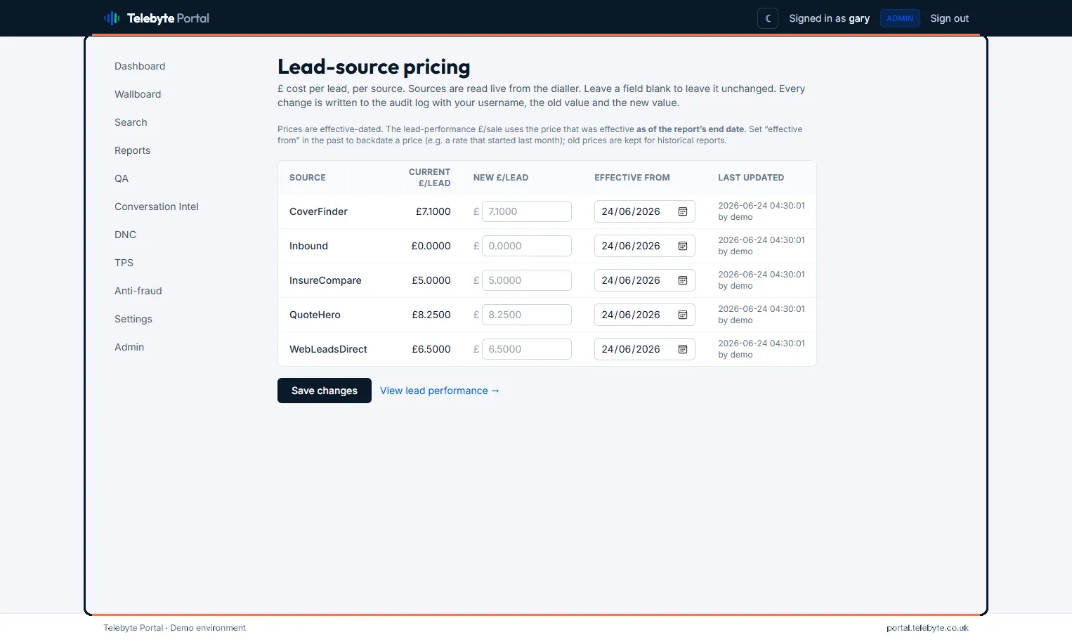
Task: Open the Dashboard page
Action: coord(140,66)
